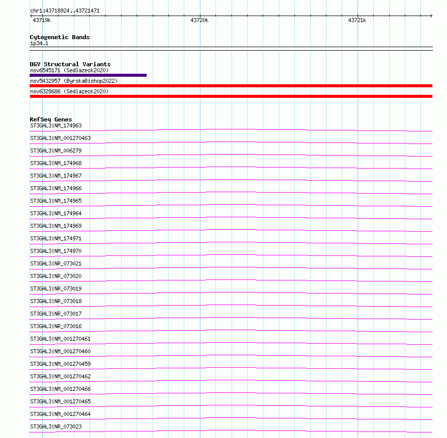Open transcript ST3GAL3|NM_001270459
This screenshot has height=438, width=447.
[x=60, y=364]
